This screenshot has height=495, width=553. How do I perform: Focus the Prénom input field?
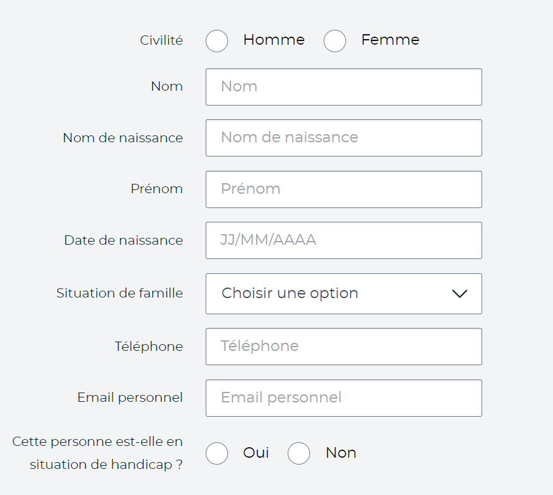click(343, 189)
